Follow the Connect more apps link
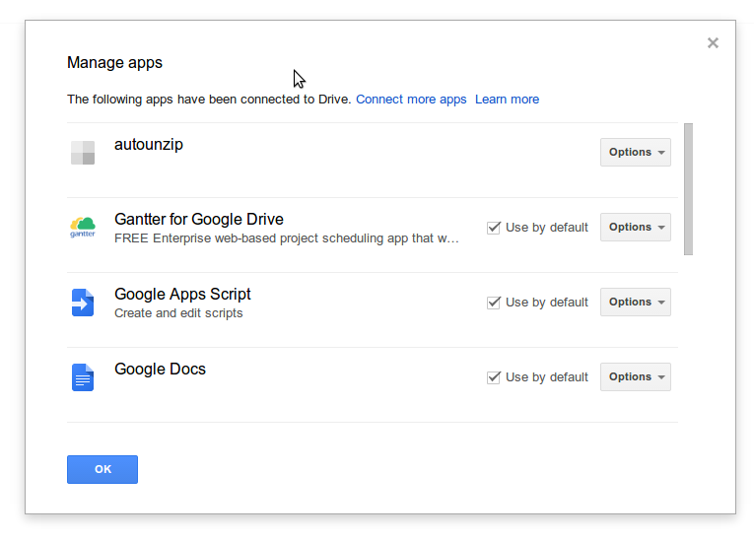 click(x=411, y=100)
